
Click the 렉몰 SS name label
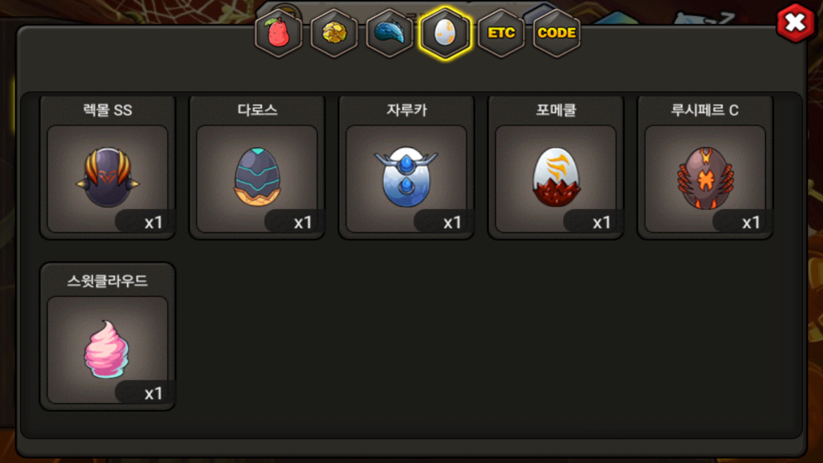tap(107, 110)
